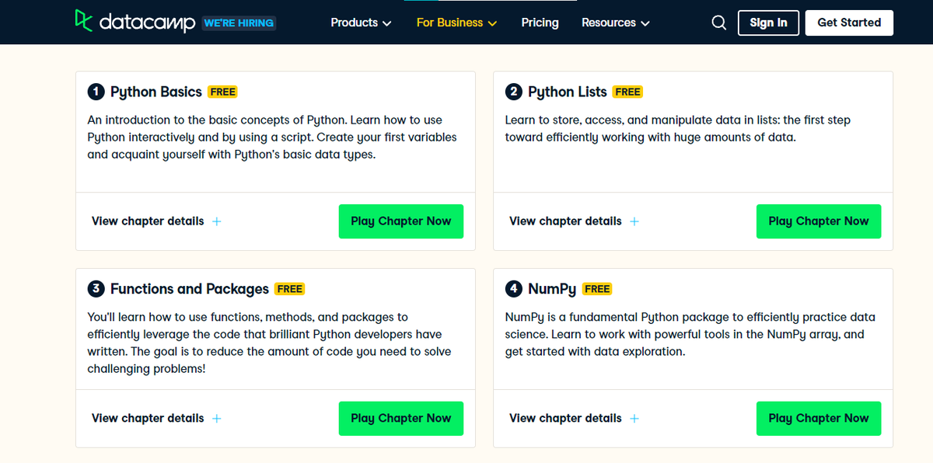
Task: Click the NumPy chapter title
Action: tap(552, 289)
